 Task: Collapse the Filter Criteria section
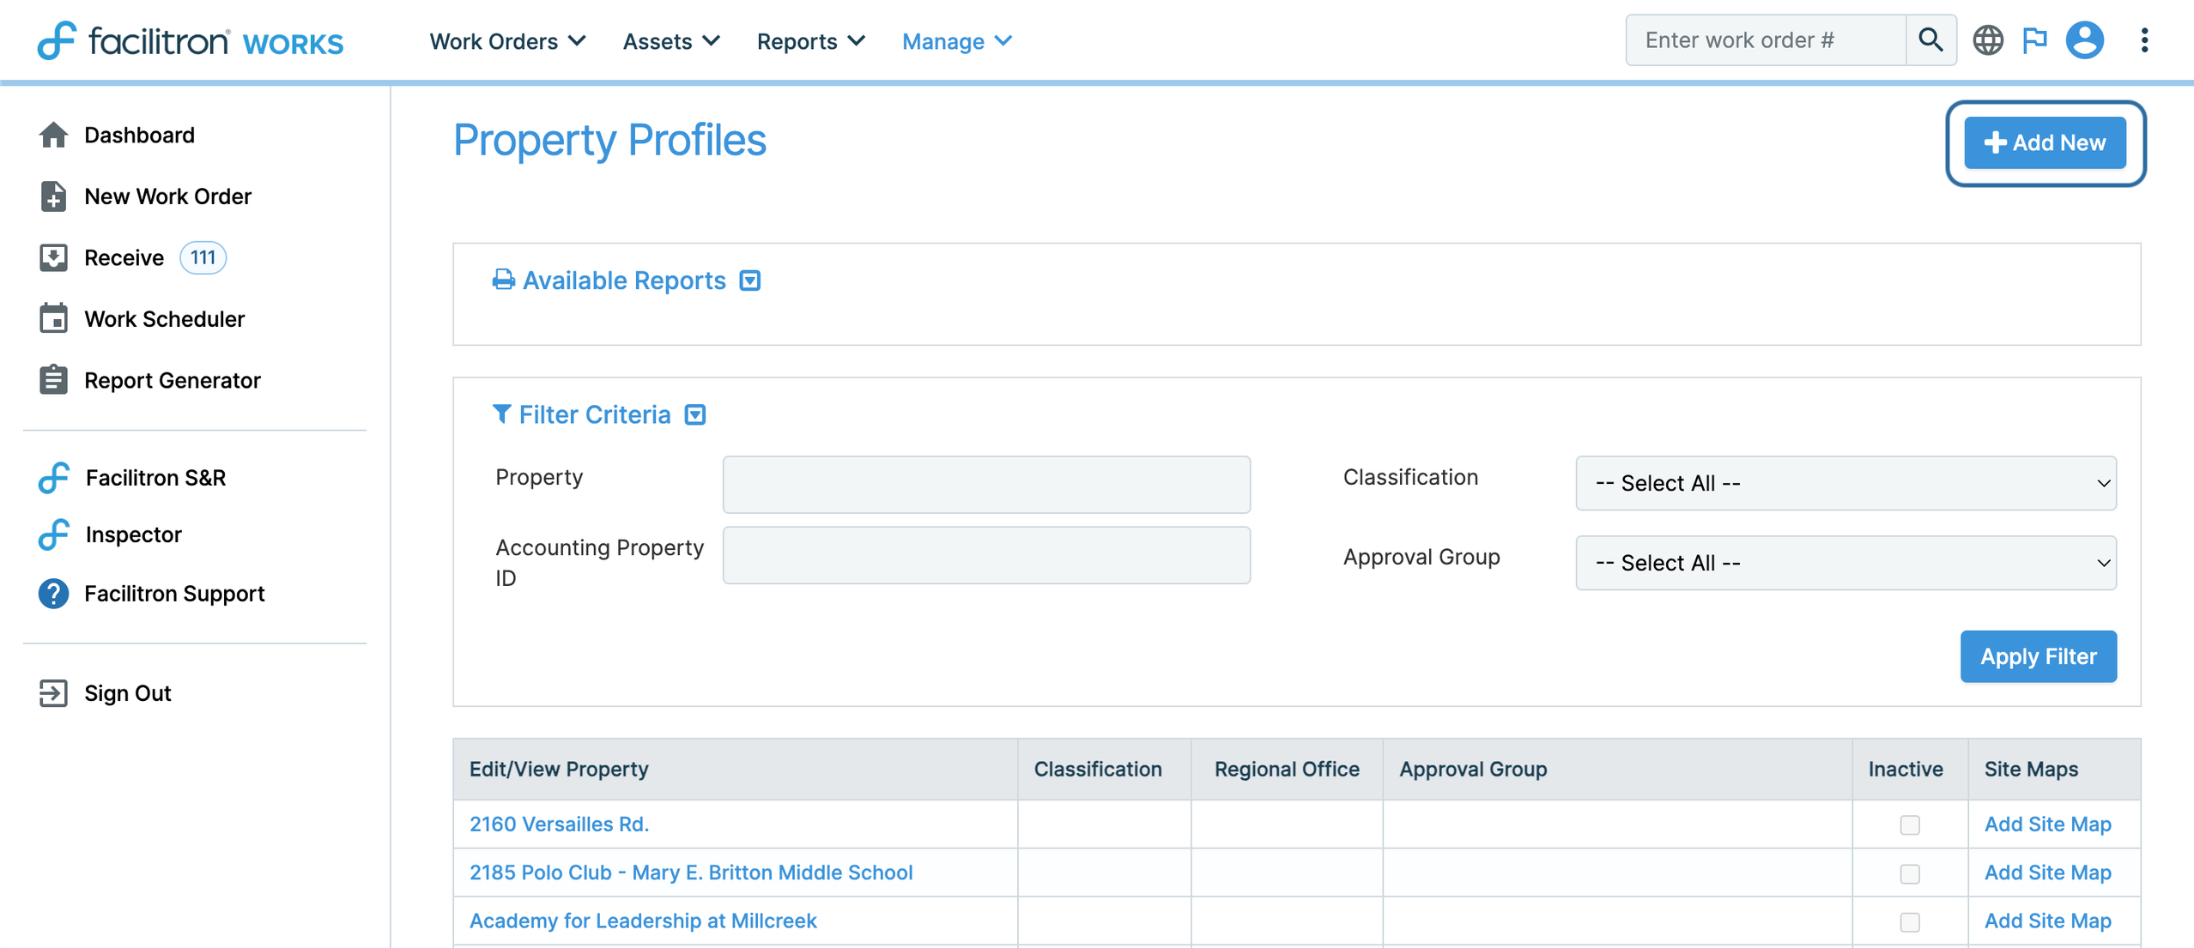695,415
